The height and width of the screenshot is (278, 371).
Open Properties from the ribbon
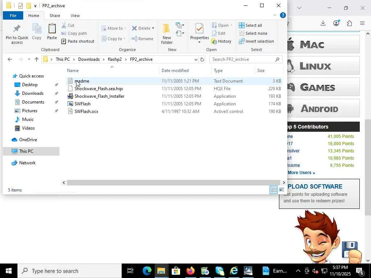coord(200,32)
